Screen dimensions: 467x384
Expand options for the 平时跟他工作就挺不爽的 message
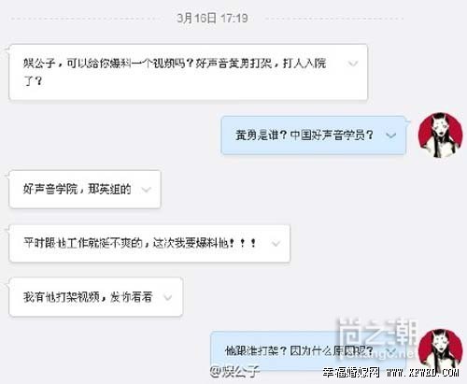click(276, 244)
